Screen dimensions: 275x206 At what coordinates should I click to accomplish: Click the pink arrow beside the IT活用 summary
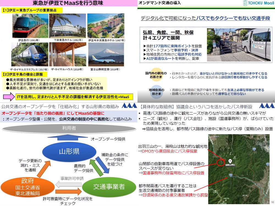(x=9, y=97)
